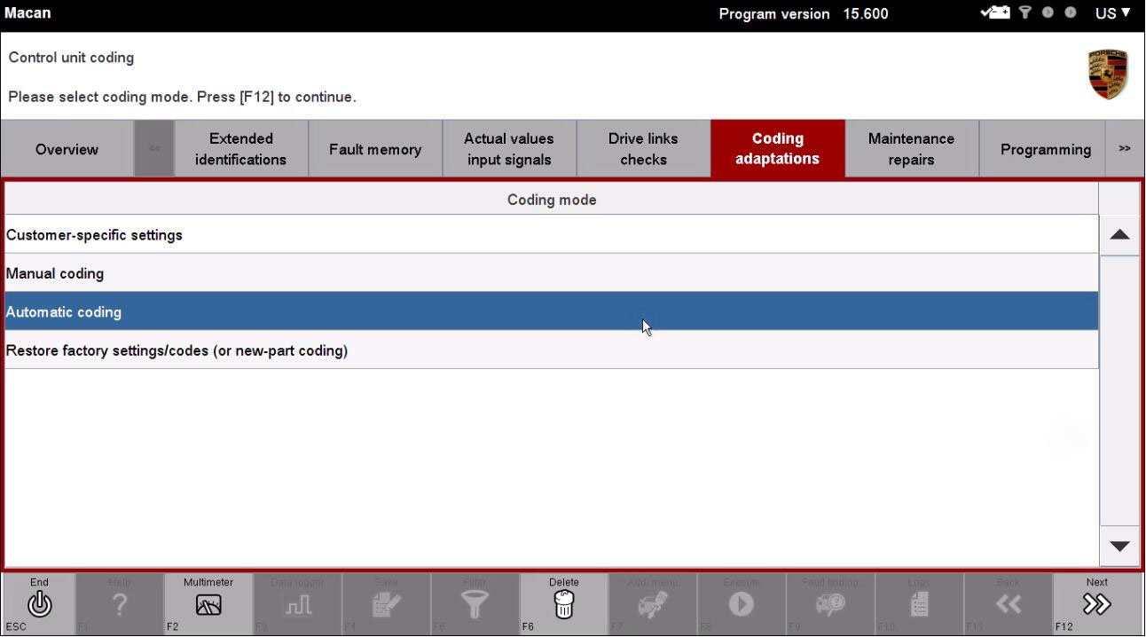1146x637 pixels.
Task: Click the Add. menu icon
Action: click(x=652, y=603)
